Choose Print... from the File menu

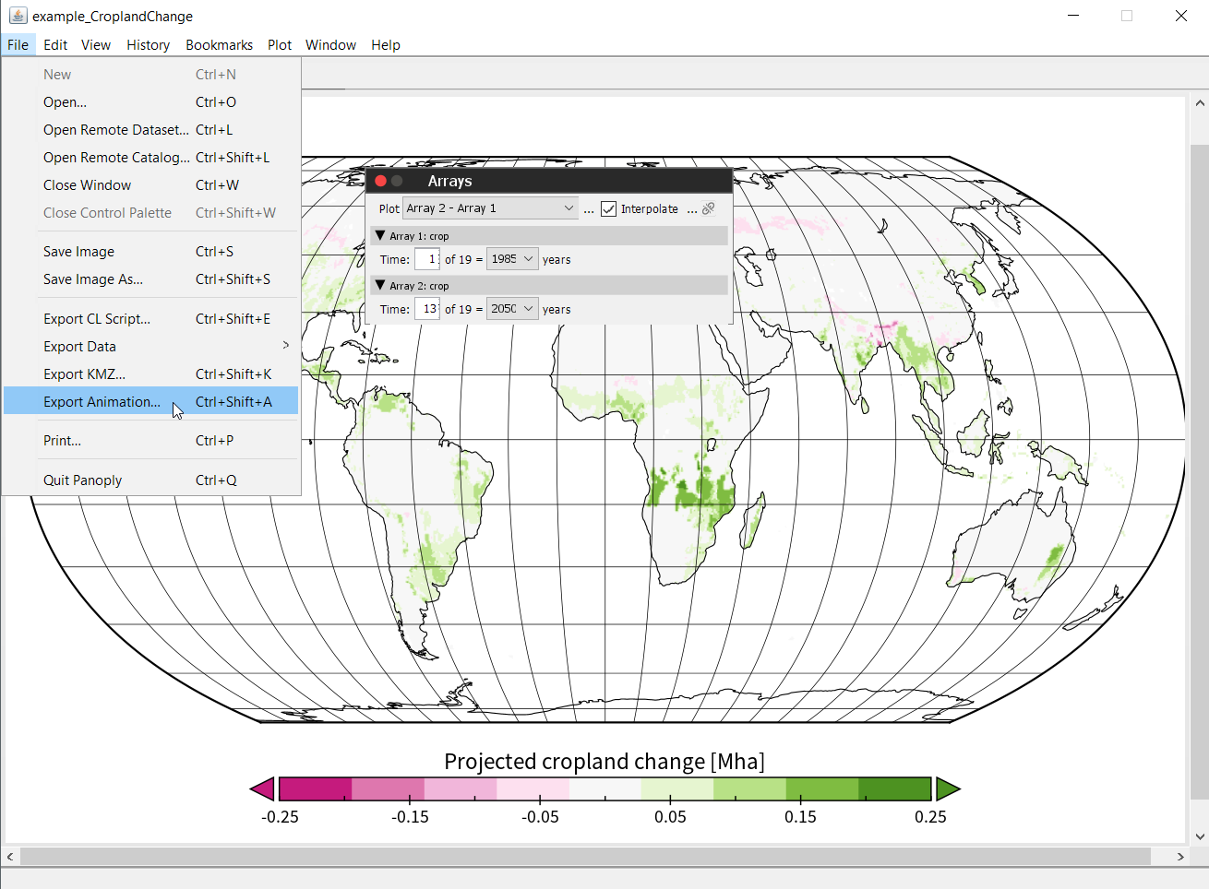[x=151, y=441]
